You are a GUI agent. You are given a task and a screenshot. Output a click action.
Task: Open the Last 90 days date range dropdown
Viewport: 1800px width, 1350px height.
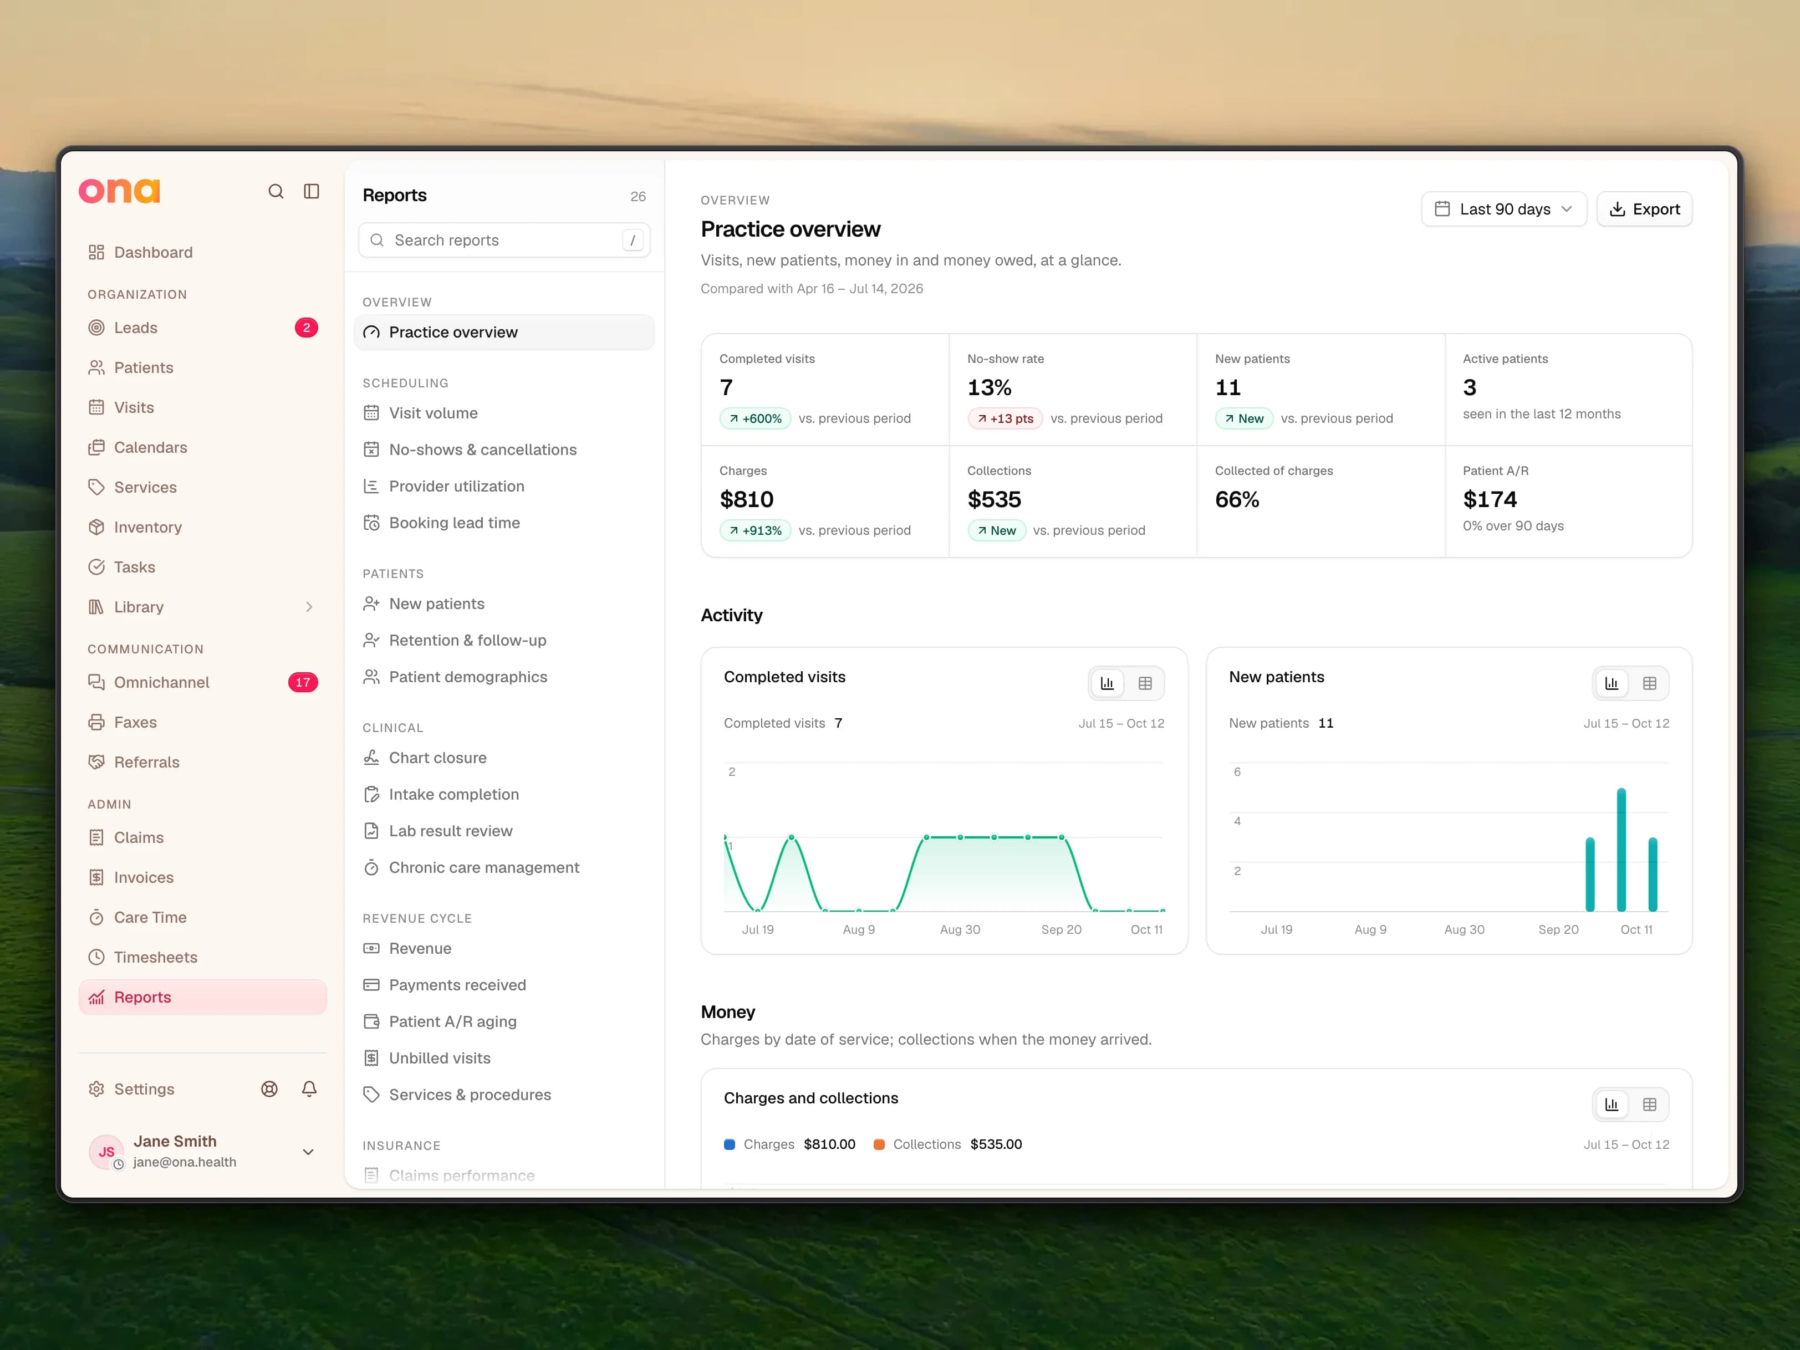pyautogui.click(x=1504, y=209)
